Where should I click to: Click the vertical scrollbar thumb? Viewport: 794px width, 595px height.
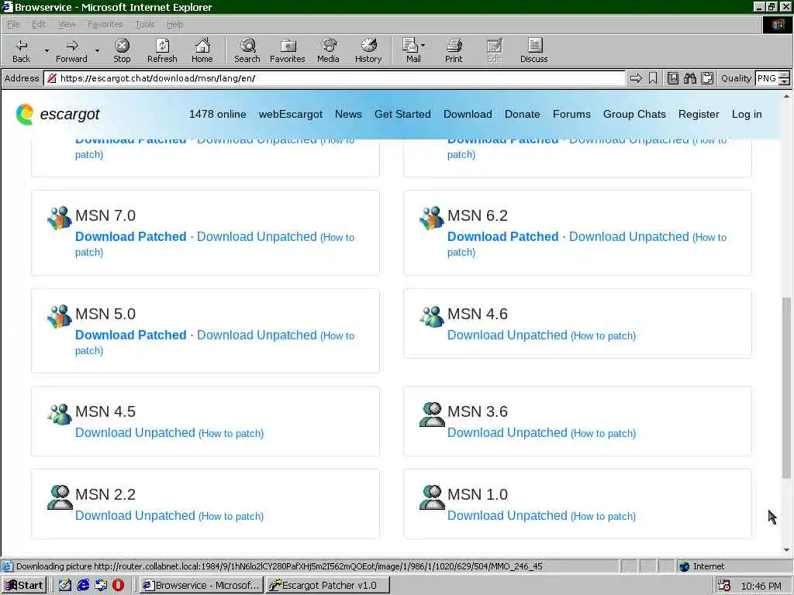786,387
